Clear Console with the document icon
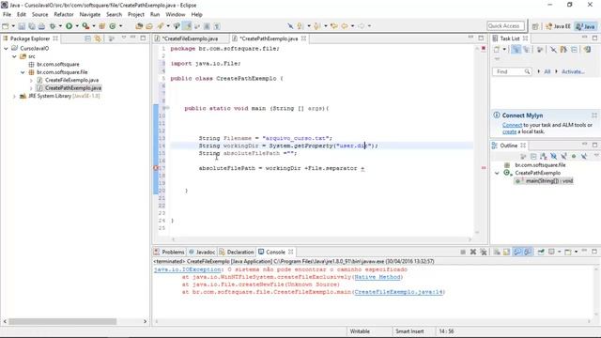The image size is (601, 338). (x=497, y=252)
